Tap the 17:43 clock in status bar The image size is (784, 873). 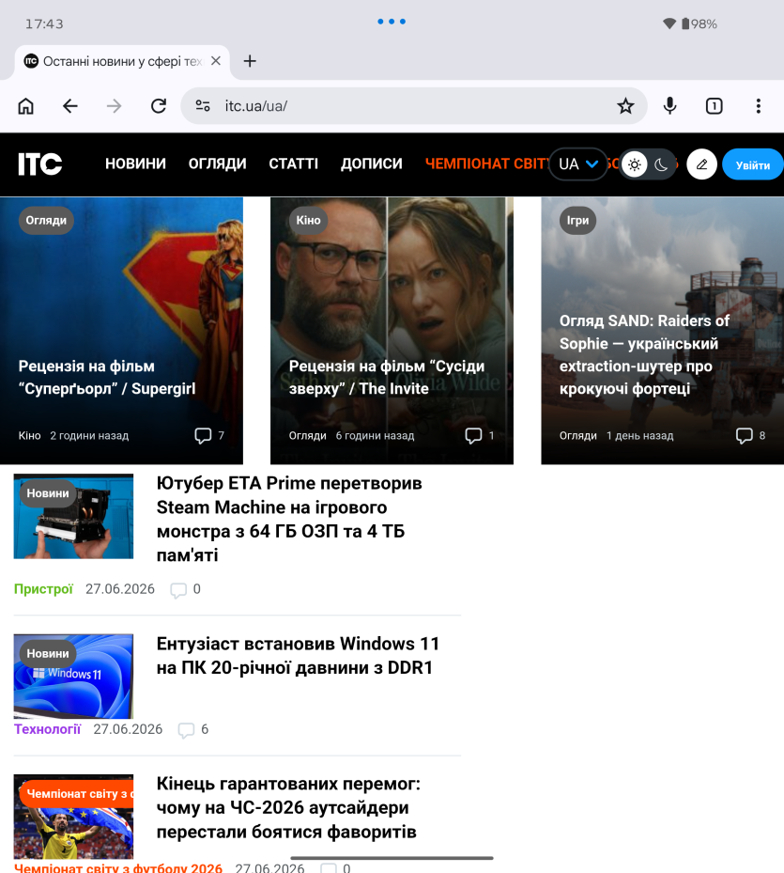coord(44,23)
